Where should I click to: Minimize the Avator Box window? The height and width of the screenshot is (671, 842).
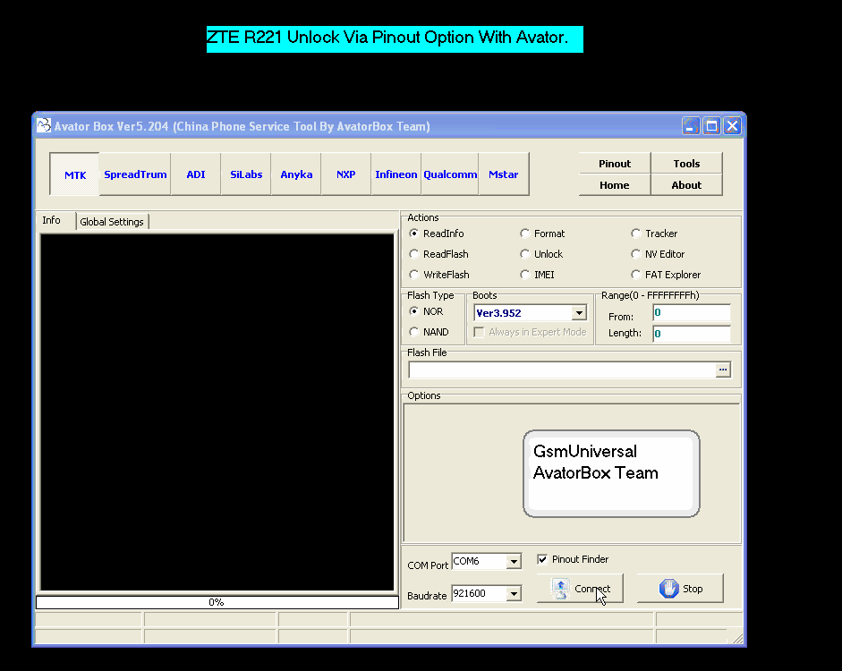point(691,126)
